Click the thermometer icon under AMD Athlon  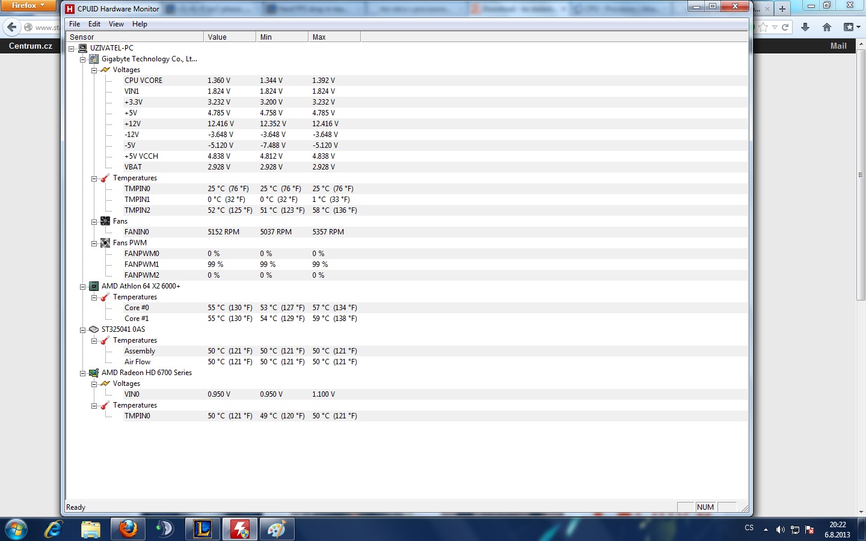[x=105, y=297]
